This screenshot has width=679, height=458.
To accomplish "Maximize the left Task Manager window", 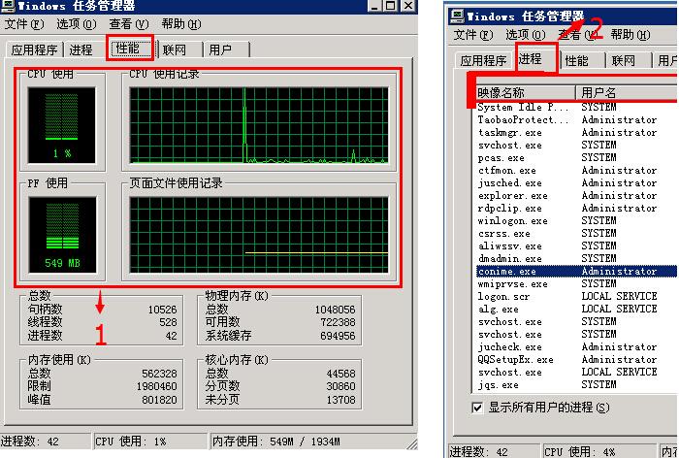I will coord(390,5).
